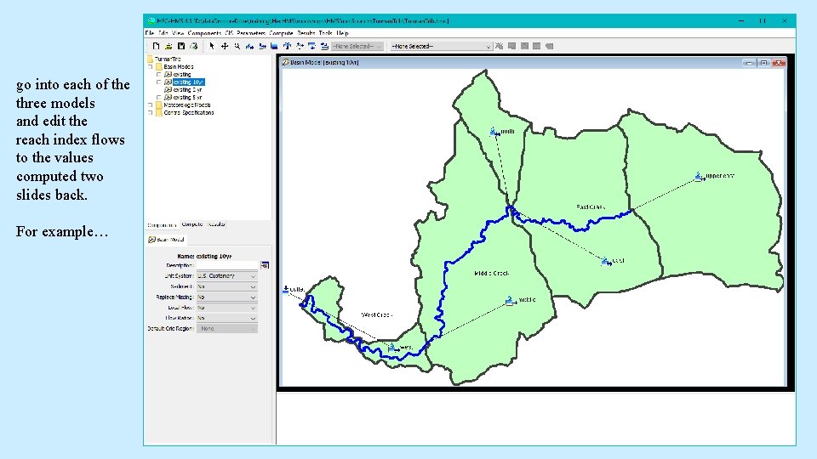Switch to the Results tab
817x459 pixels.
point(216,224)
